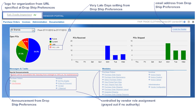Click the orange Late legend swatch
This screenshot has width=196, height=108.
(x=50, y=44)
